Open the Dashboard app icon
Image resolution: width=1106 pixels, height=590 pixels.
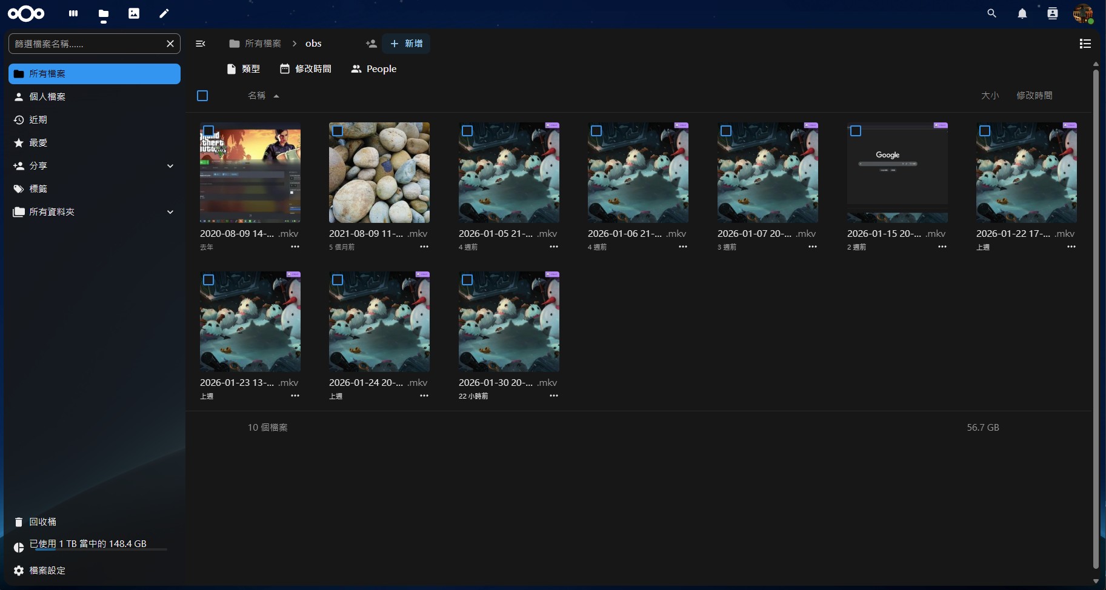pyautogui.click(x=73, y=13)
